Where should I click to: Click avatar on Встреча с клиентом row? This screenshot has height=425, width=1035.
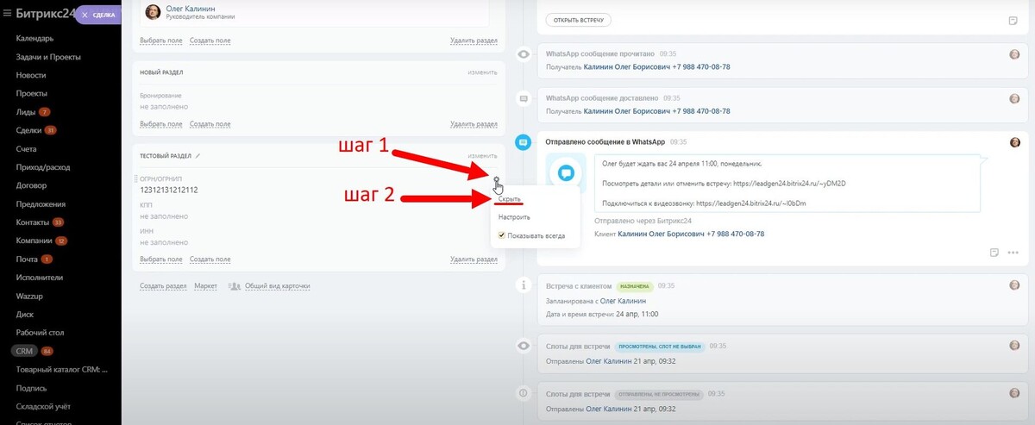1014,285
